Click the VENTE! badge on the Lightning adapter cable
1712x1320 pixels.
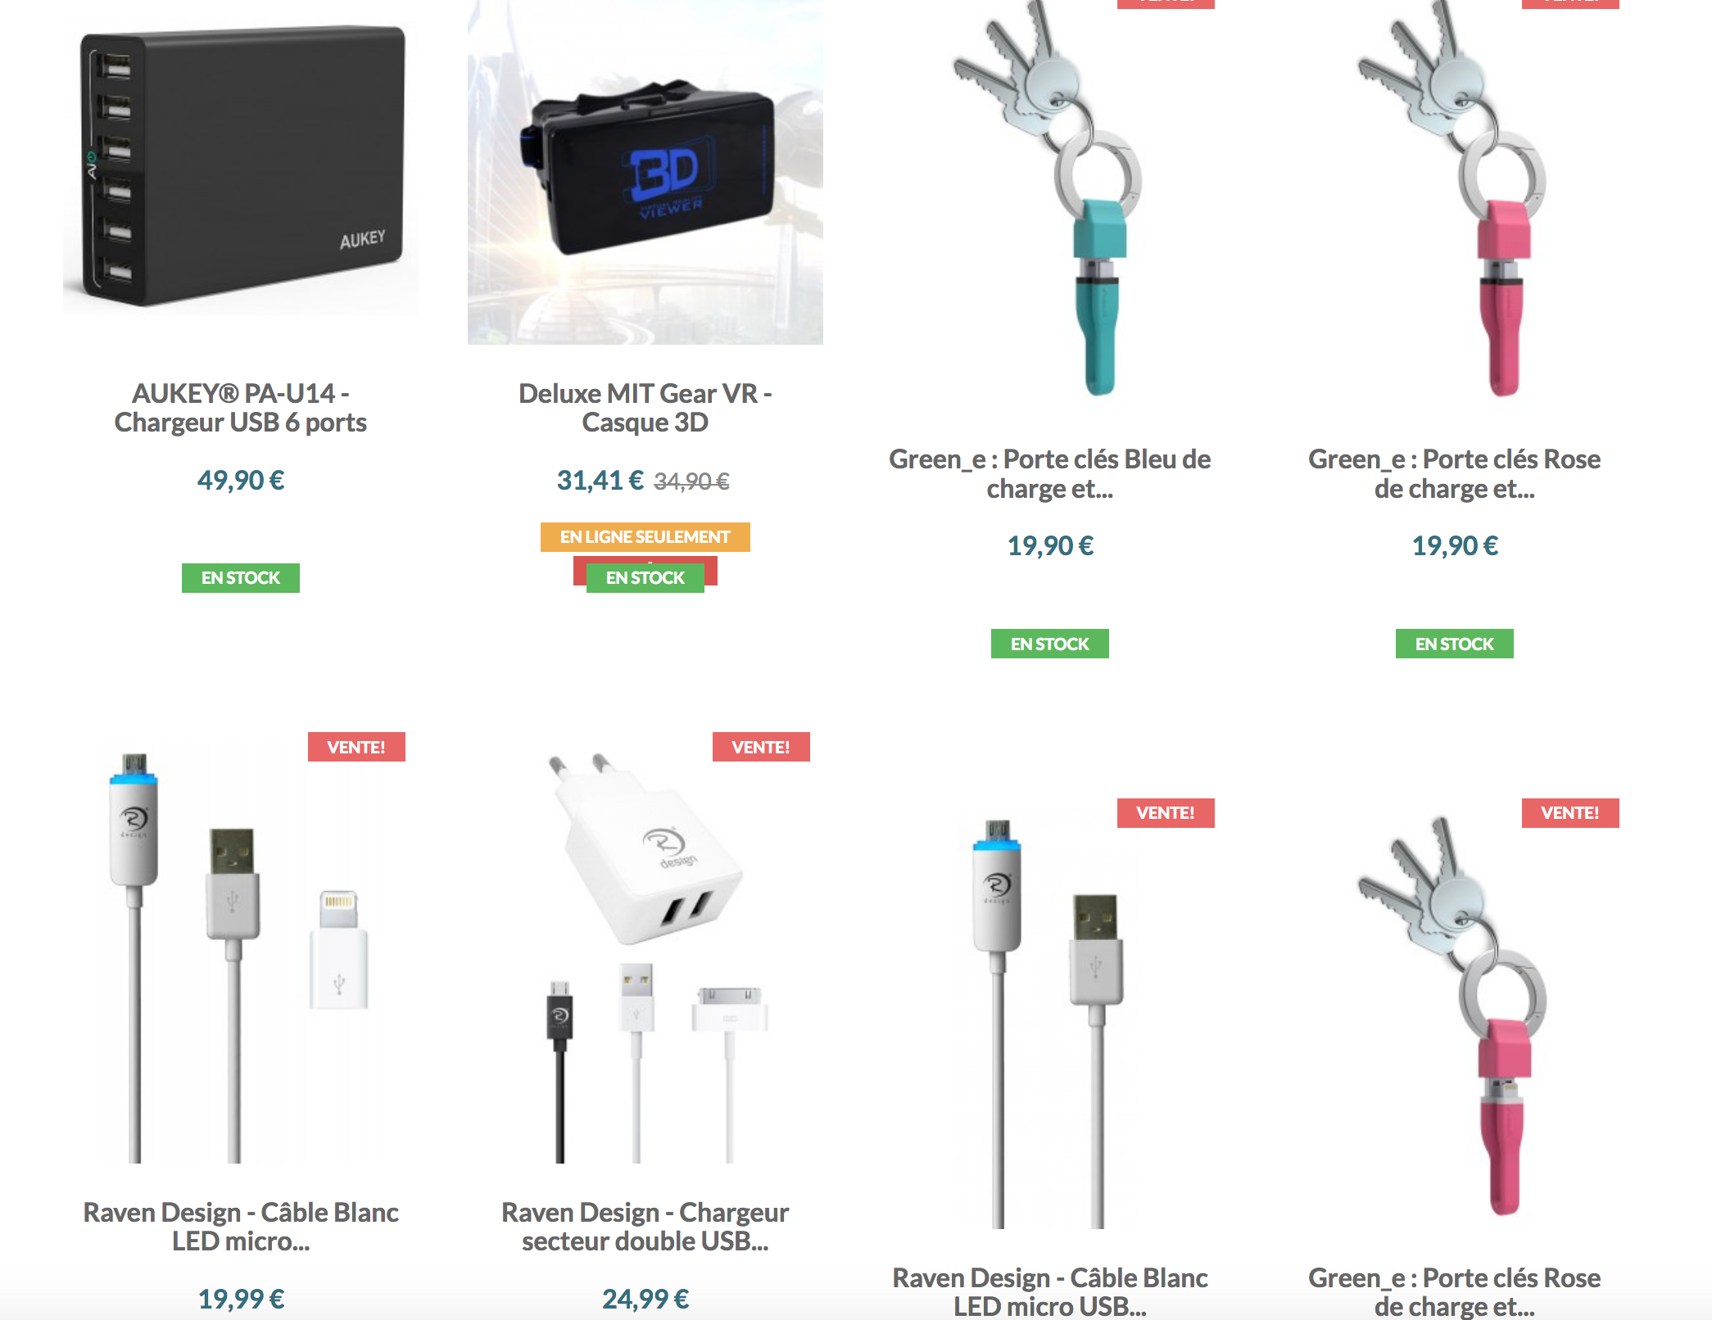(x=356, y=747)
